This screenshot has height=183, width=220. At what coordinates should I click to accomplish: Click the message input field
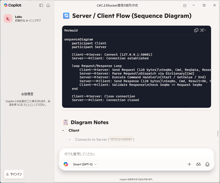[x=136, y=154]
